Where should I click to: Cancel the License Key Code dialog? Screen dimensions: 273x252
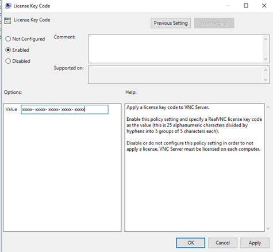222,243
